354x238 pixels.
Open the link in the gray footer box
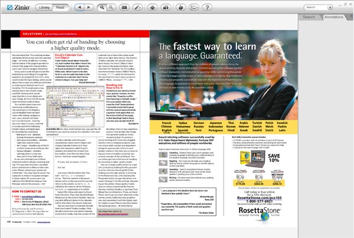click(x=113, y=214)
